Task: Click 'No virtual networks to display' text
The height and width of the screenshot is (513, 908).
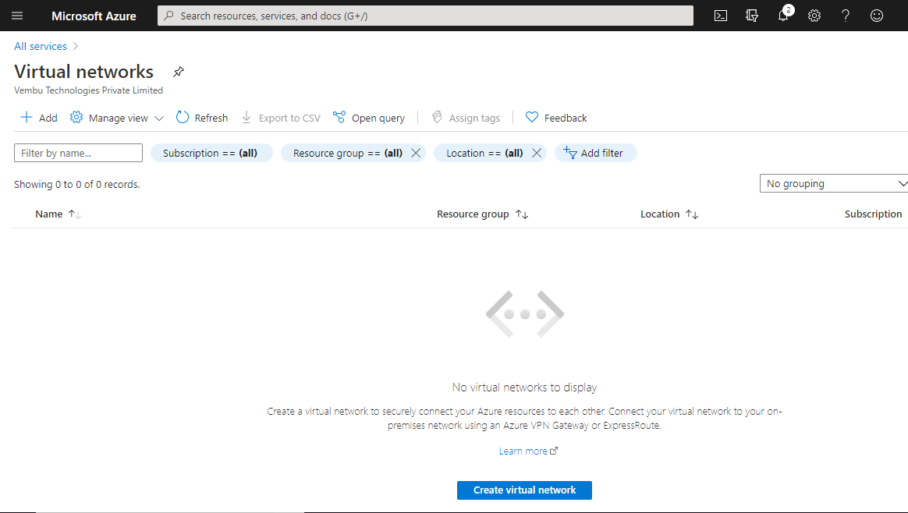Action: (525, 387)
